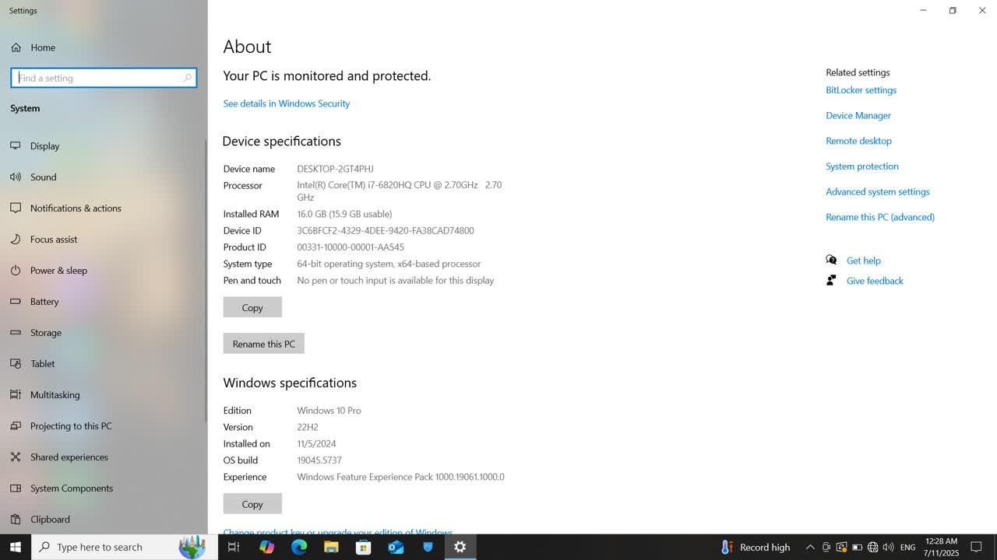Click the Multitasking sidebar icon

pos(16,395)
